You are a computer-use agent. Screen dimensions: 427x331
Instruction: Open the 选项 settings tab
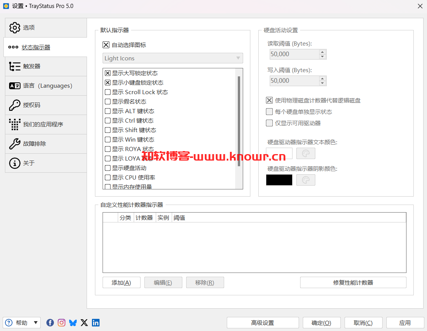pos(46,28)
